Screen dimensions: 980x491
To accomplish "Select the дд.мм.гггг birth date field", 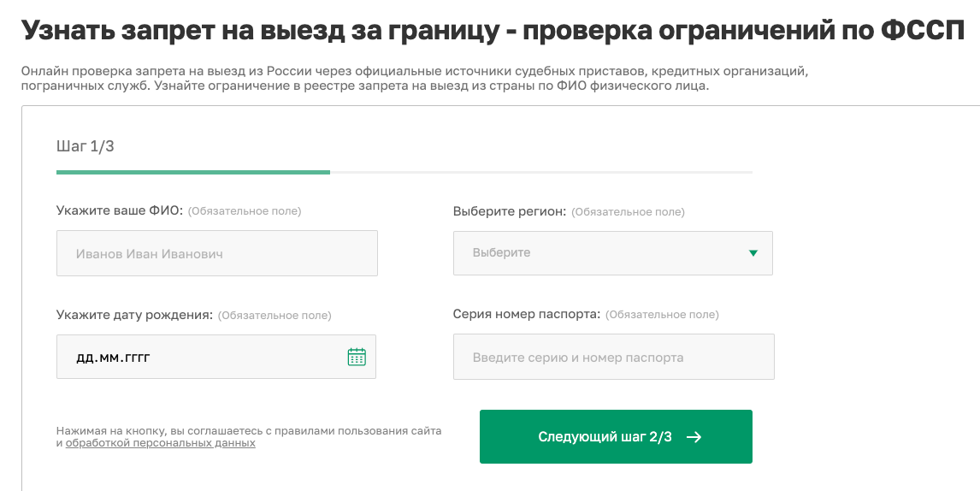I will click(216, 357).
